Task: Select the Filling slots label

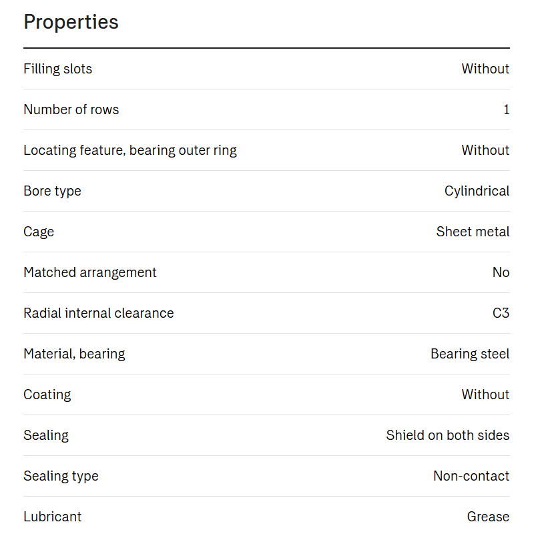Action: click(x=57, y=69)
